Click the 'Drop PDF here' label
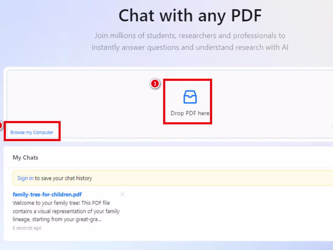Image resolution: width=333 pixels, height=250 pixels. 190,113
